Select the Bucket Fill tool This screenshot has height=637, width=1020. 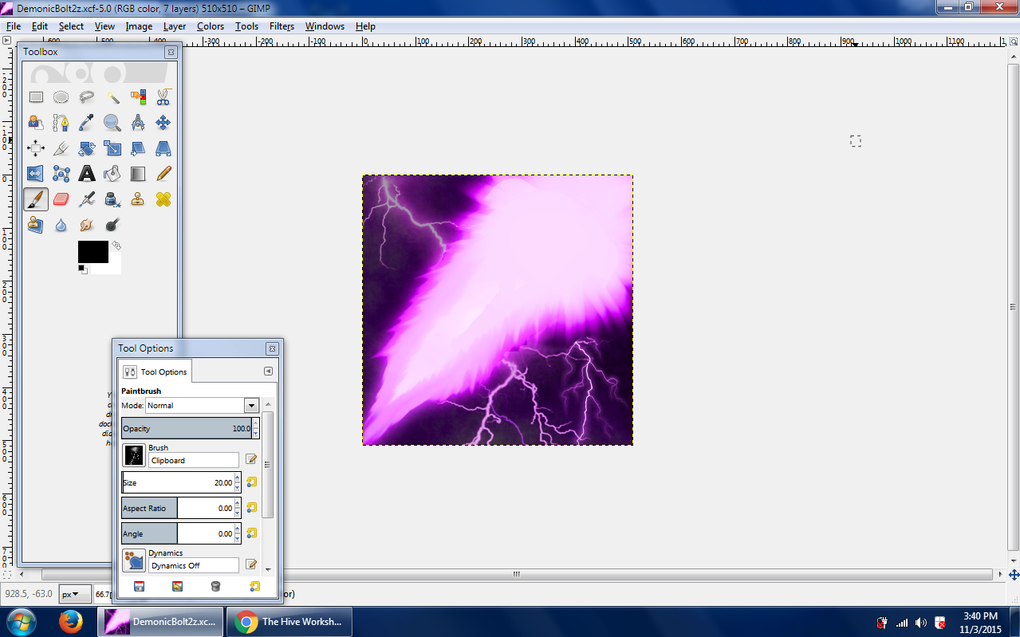(x=112, y=174)
